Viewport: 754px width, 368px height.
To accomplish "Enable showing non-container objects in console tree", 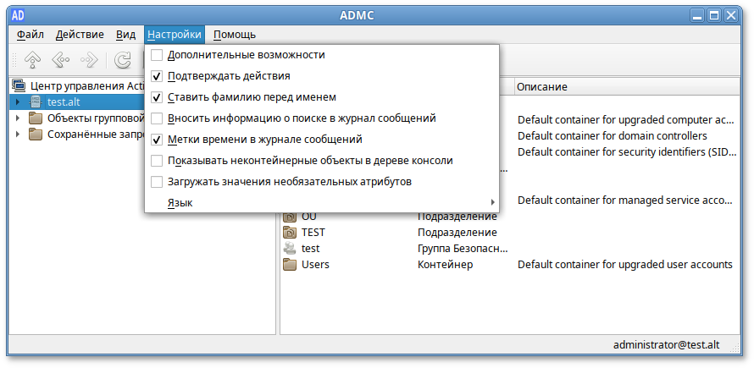I will pos(157,161).
